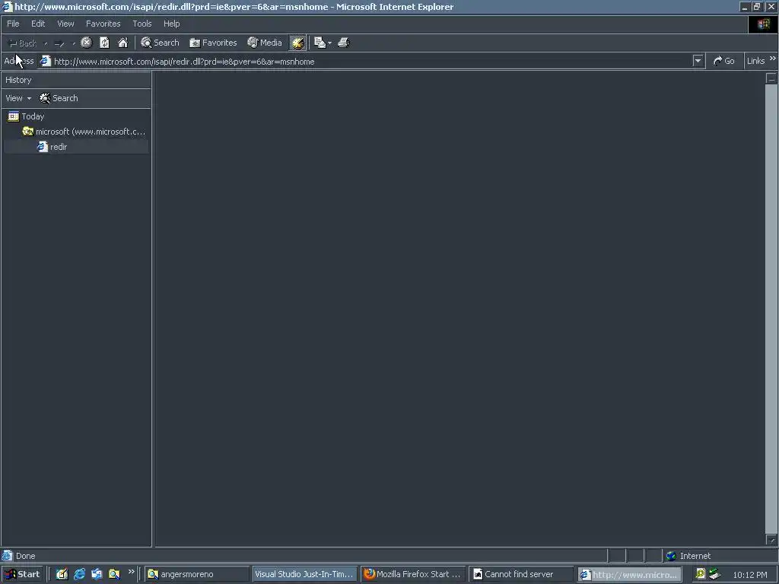This screenshot has height=584, width=779.
Task: Refresh the page with Refresh icon
Action: tap(104, 43)
